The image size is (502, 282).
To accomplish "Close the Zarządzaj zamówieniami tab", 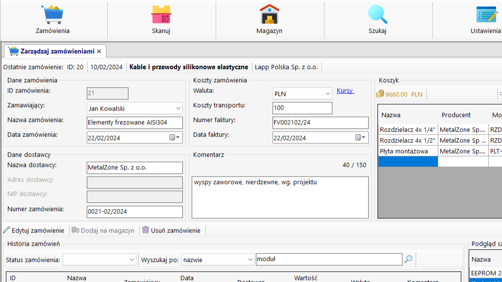I will tap(99, 51).
